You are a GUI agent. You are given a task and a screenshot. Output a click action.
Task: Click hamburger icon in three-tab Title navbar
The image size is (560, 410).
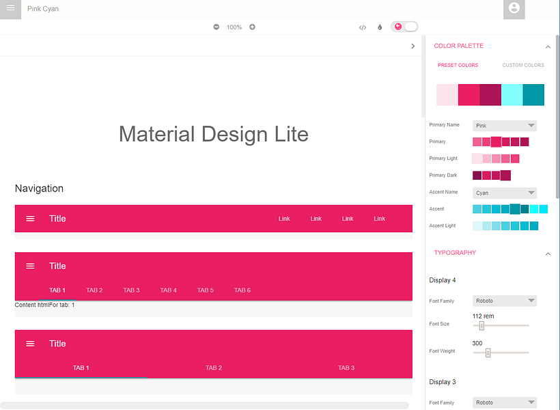30,344
